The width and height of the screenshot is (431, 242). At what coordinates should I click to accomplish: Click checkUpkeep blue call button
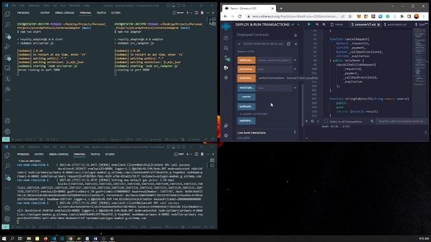(246, 88)
